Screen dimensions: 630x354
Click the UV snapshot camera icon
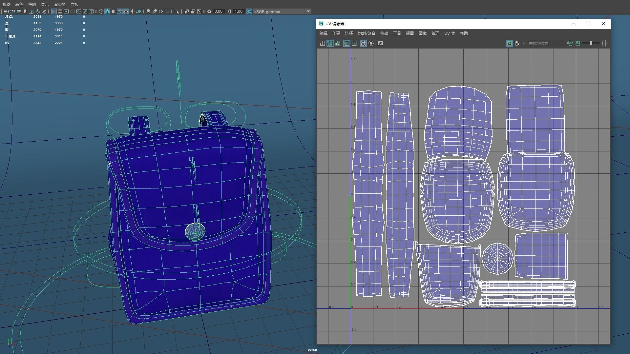pos(380,43)
